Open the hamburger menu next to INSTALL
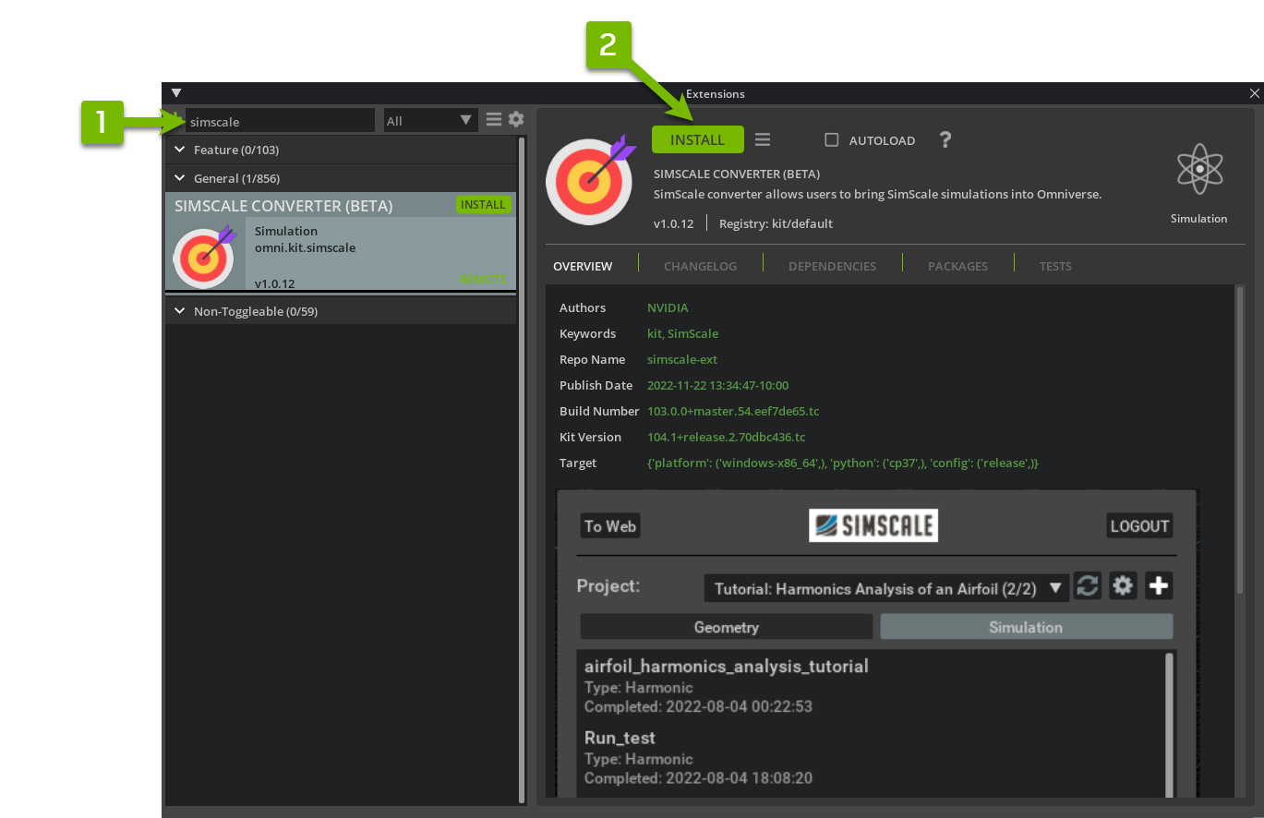This screenshot has height=818, width=1264. click(x=763, y=139)
